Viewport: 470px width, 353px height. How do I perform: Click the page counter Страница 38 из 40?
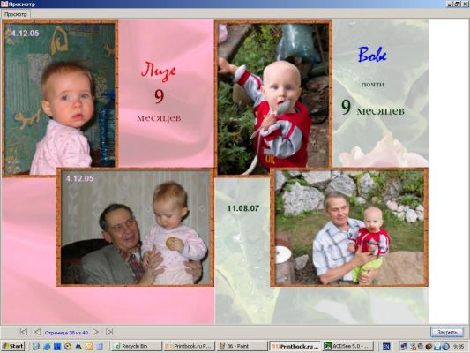pos(66,333)
